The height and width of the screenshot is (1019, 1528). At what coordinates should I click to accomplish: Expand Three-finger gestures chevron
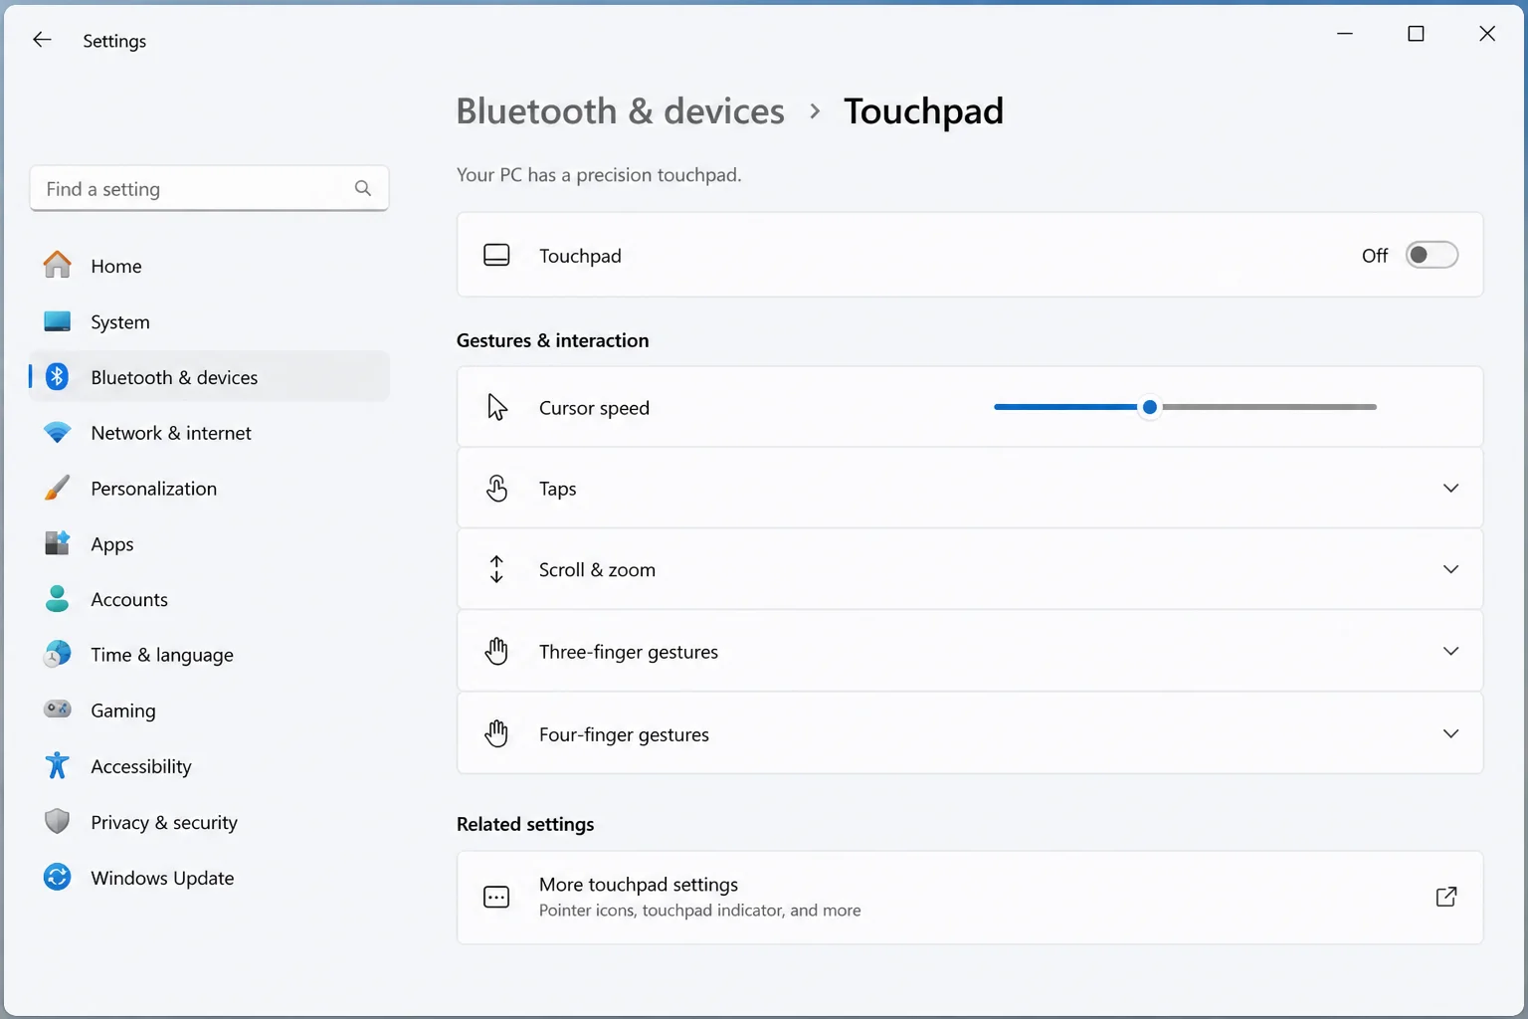coord(1450,651)
